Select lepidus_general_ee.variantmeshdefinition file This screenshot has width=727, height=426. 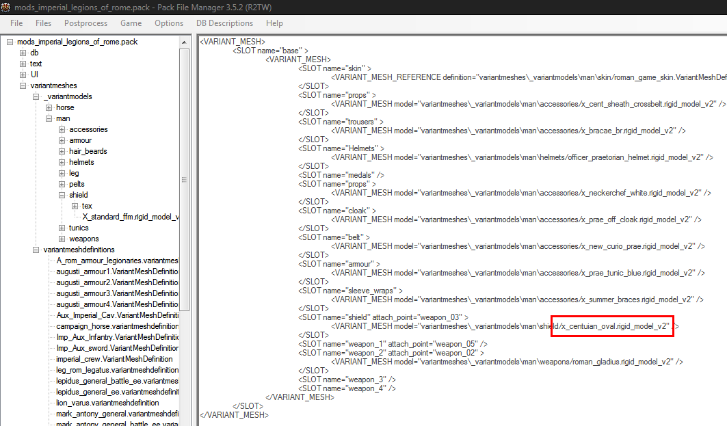(x=118, y=392)
